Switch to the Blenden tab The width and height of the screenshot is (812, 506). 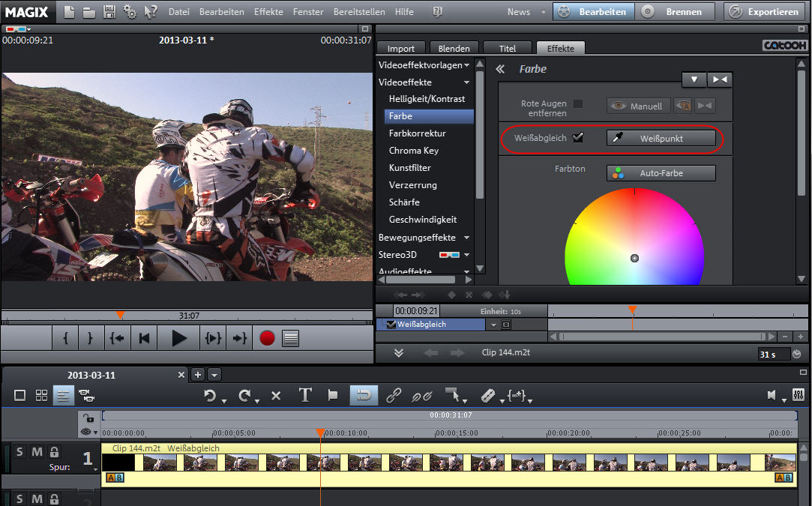pos(454,49)
